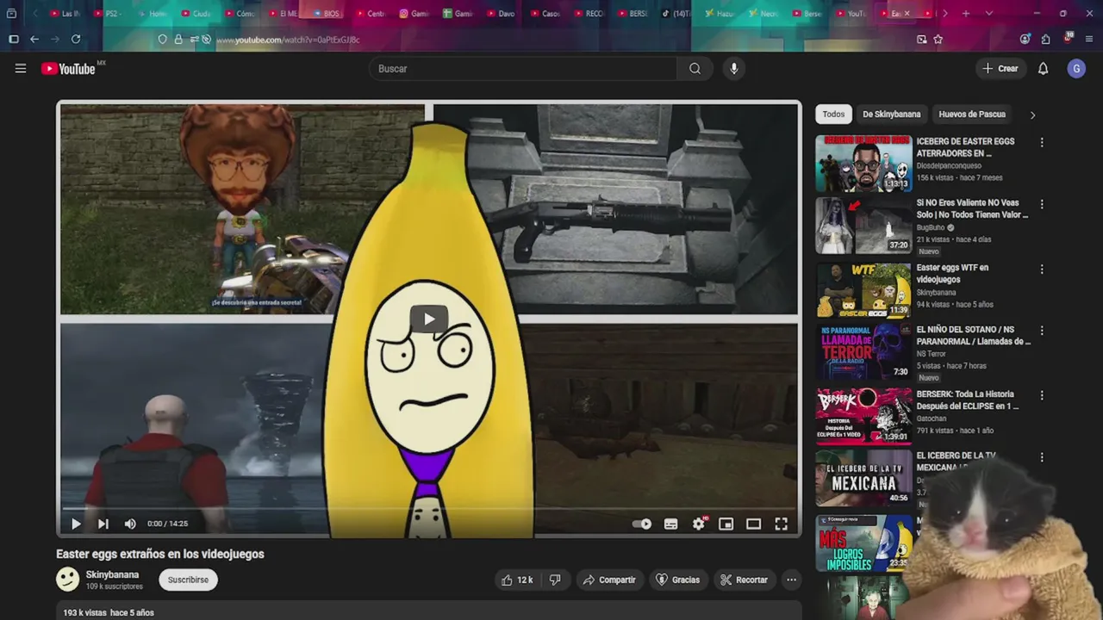
Task: Open the player settings gear
Action: point(699,524)
